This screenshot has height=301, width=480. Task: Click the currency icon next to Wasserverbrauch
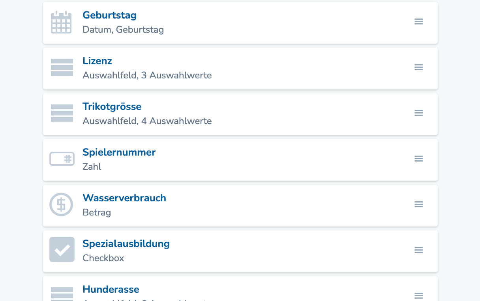pyautogui.click(x=61, y=204)
